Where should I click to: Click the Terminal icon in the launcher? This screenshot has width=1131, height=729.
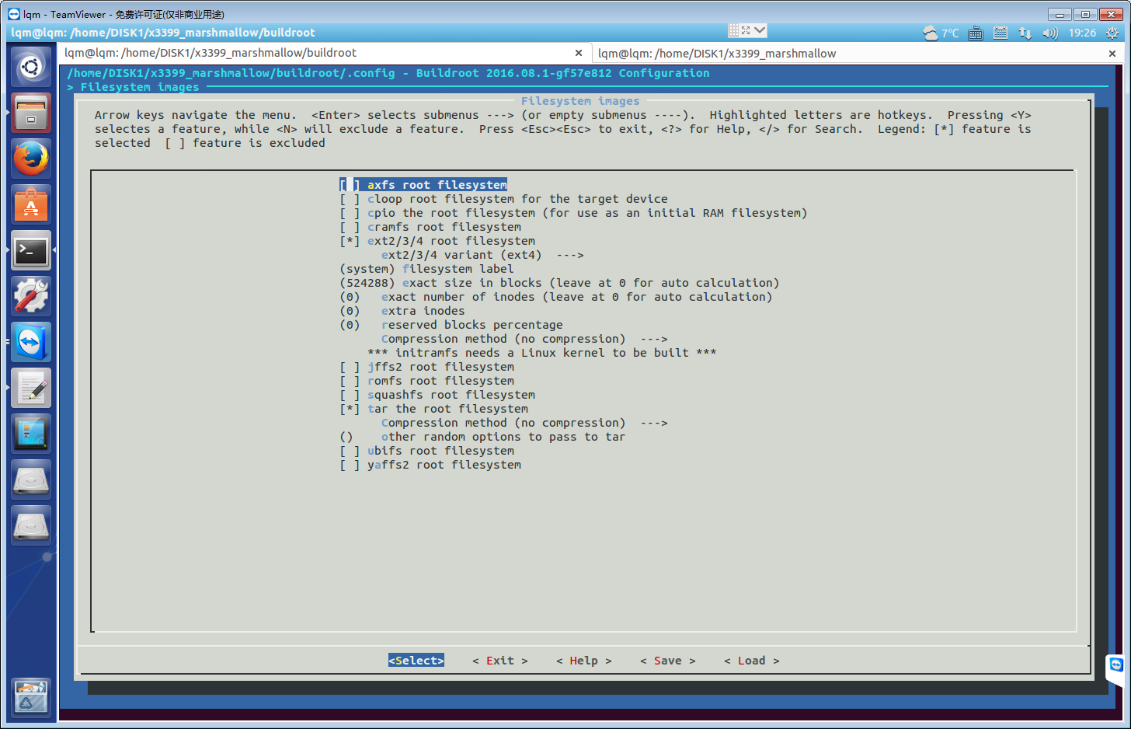pyautogui.click(x=31, y=250)
